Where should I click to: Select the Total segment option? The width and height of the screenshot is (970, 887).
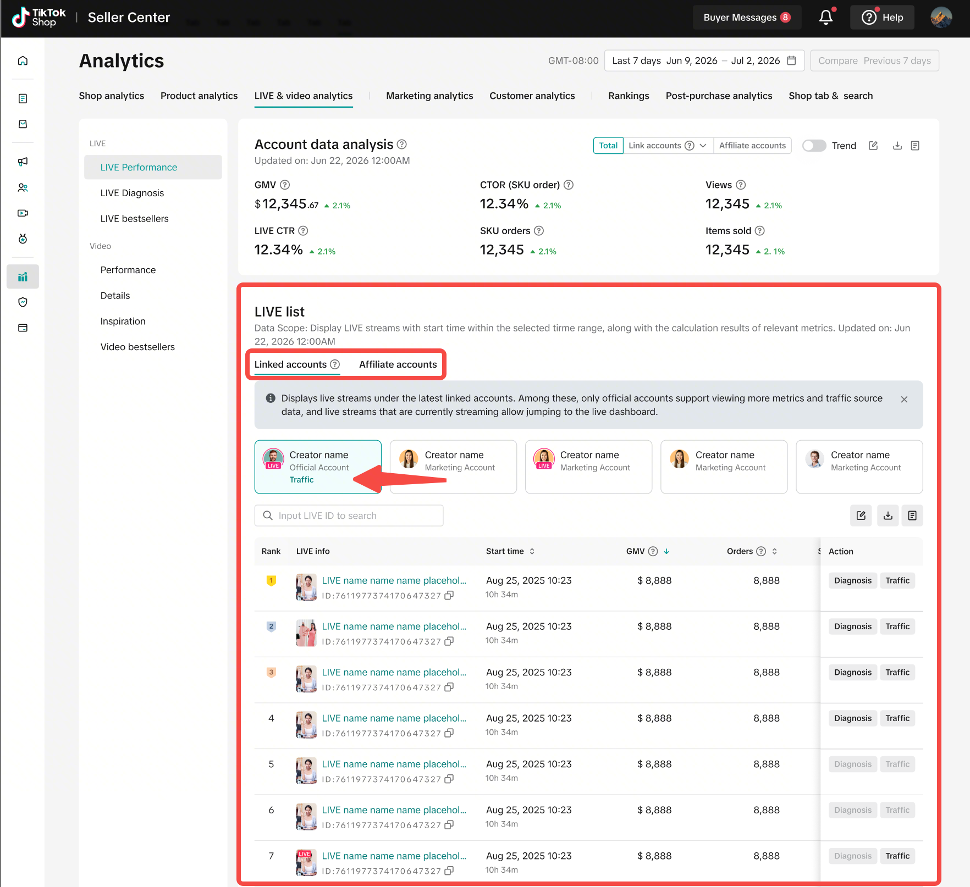click(x=608, y=146)
